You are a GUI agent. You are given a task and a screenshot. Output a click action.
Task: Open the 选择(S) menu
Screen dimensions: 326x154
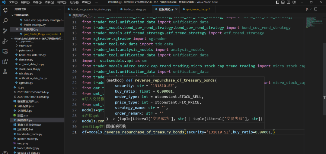(37, 2)
